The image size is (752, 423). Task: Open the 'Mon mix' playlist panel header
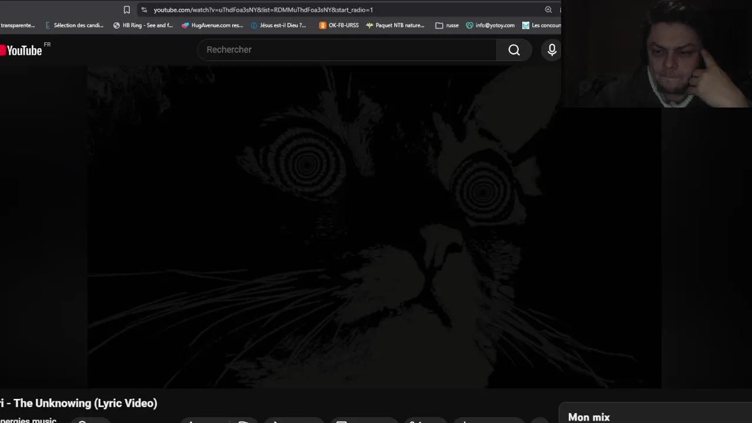(589, 417)
